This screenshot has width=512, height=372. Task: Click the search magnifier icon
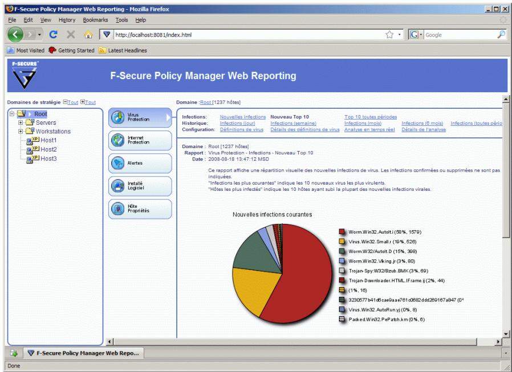501,35
